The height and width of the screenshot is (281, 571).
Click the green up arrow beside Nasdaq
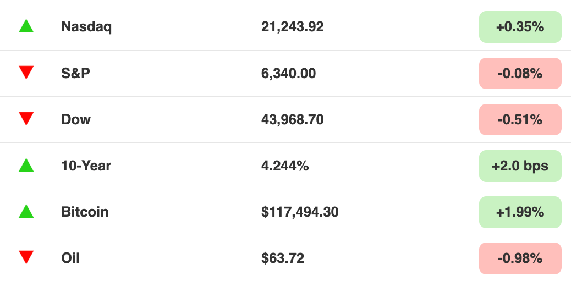[x=26, y=26]
